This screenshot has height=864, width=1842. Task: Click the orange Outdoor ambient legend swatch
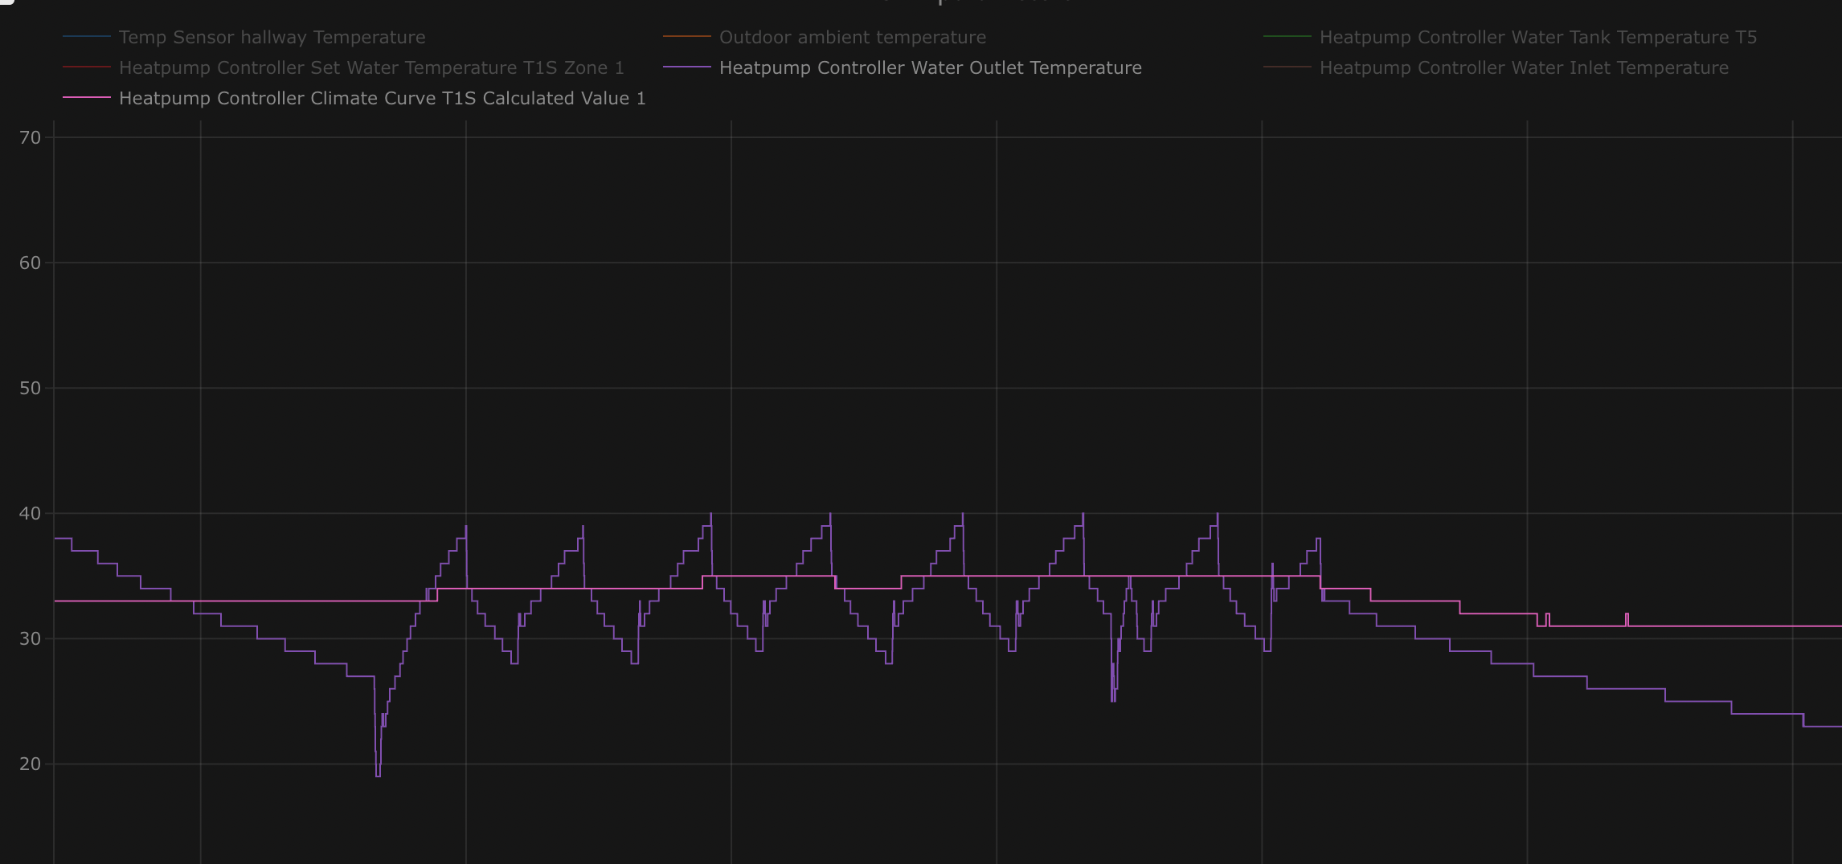687,37
